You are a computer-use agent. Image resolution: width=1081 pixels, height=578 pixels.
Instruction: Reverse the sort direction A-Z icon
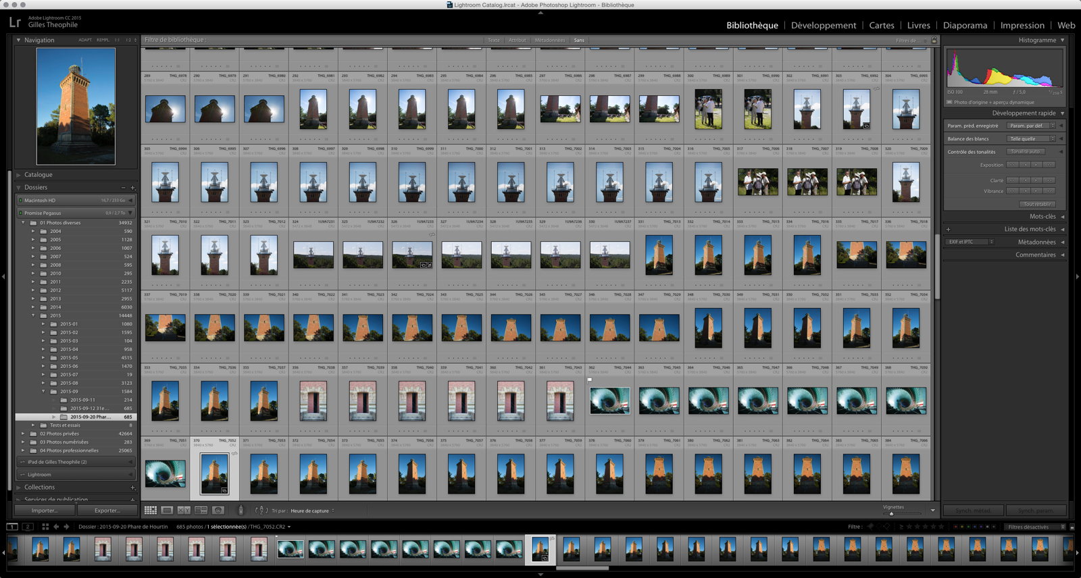[261, 510]
